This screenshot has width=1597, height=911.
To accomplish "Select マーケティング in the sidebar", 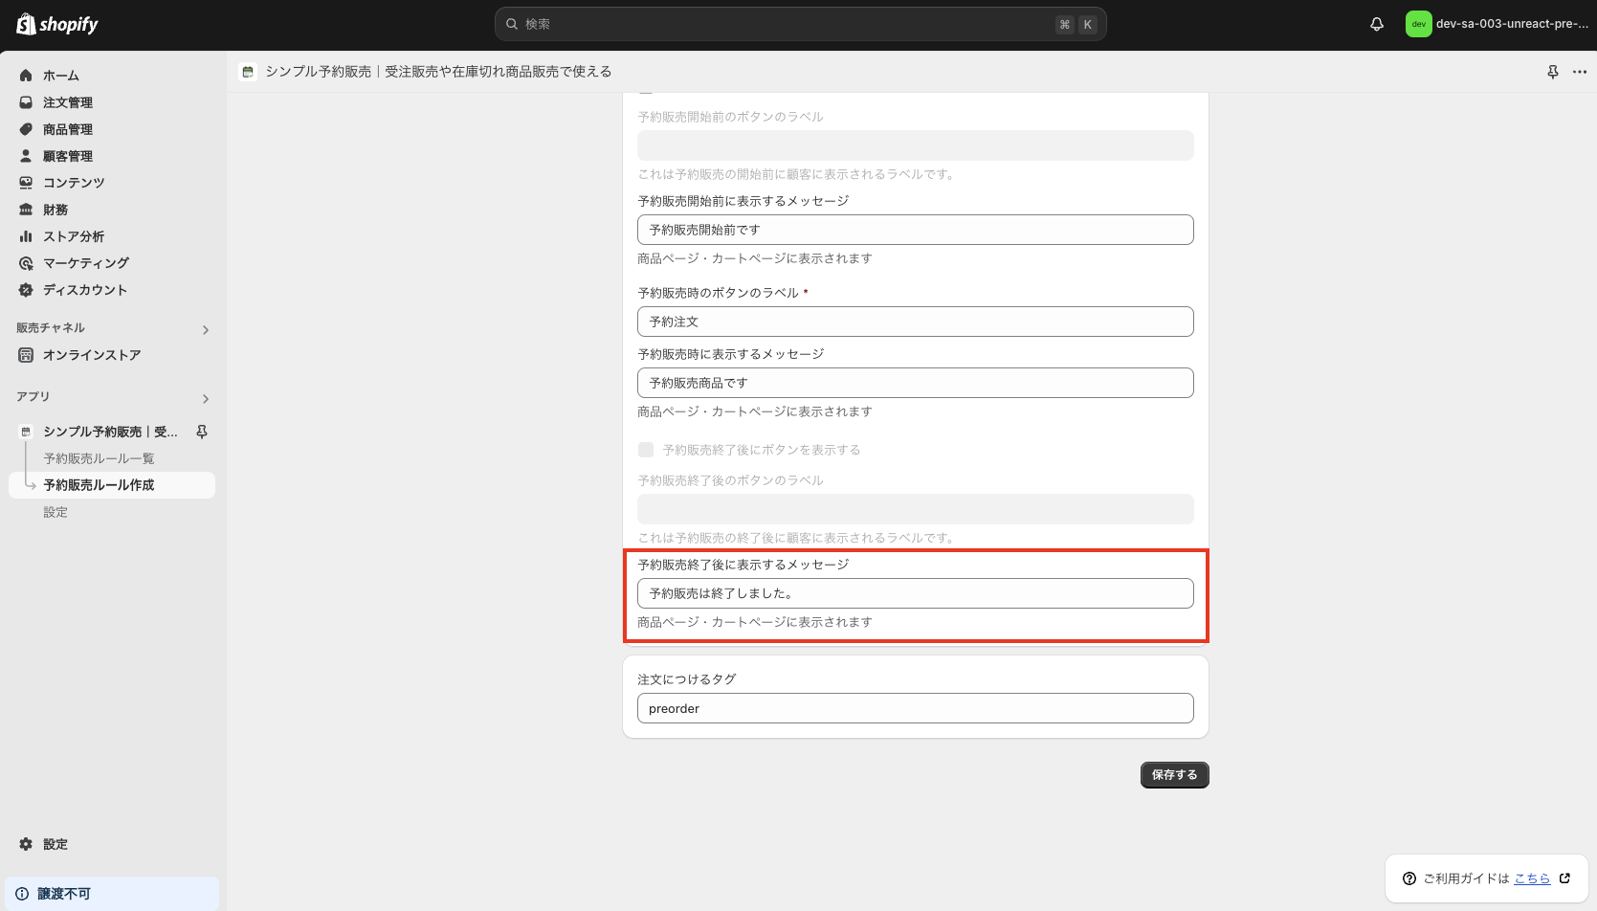I will click(x=84, y=262).
